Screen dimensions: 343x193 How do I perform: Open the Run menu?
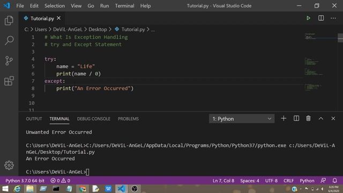click(x=105, y=6)
